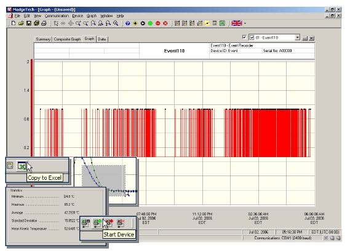Open the Edit menu
The height and width of the screenshot is (251, 350).
27,16
